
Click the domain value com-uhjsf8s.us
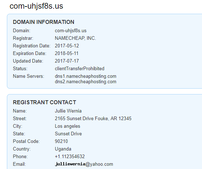pos(71,31)
